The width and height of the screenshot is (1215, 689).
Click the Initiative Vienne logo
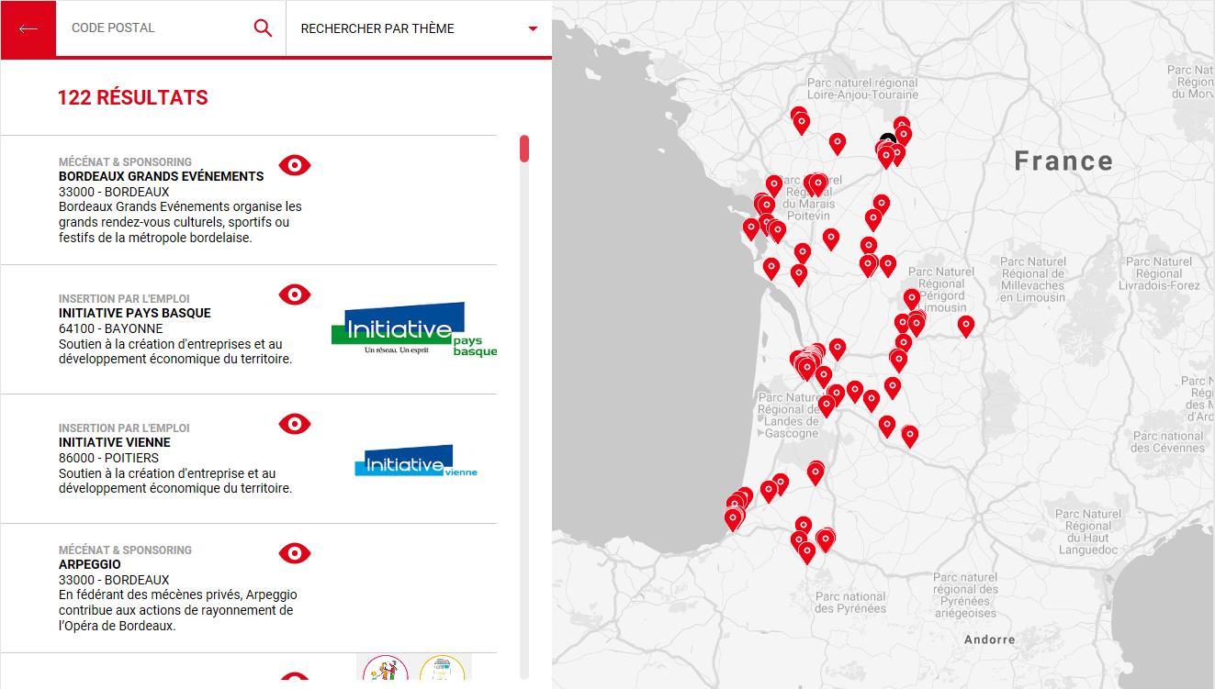pos(416,461)
